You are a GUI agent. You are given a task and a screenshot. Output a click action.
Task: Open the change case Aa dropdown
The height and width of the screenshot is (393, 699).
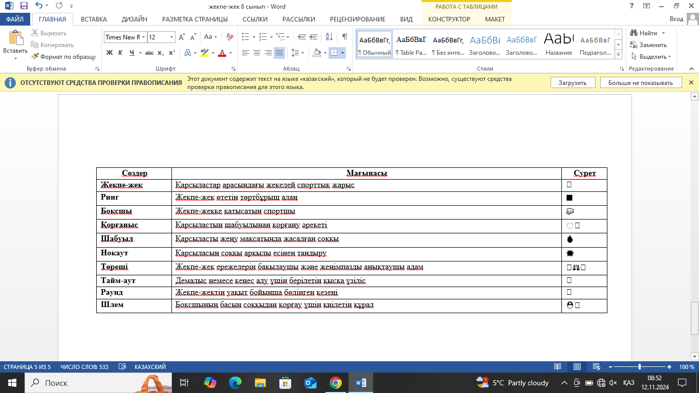211,37
